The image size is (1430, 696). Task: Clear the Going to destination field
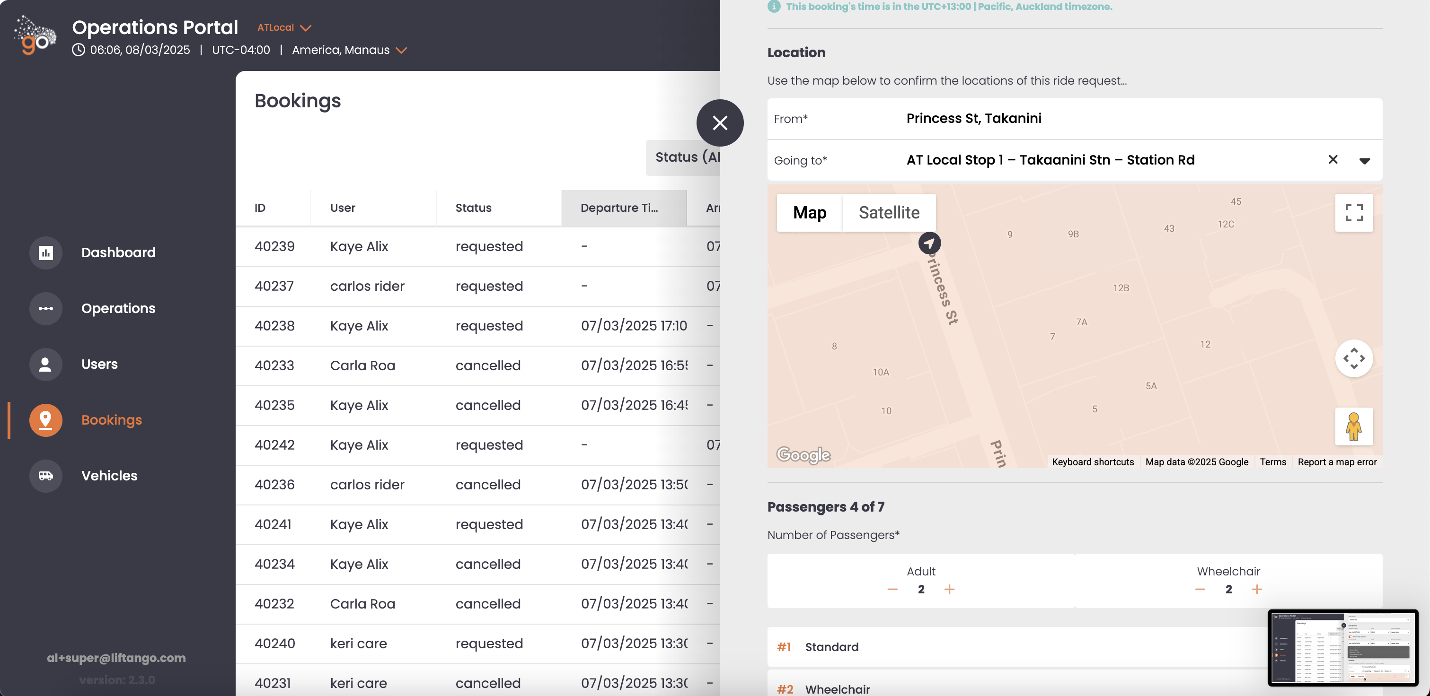(x=1333, y=160)
